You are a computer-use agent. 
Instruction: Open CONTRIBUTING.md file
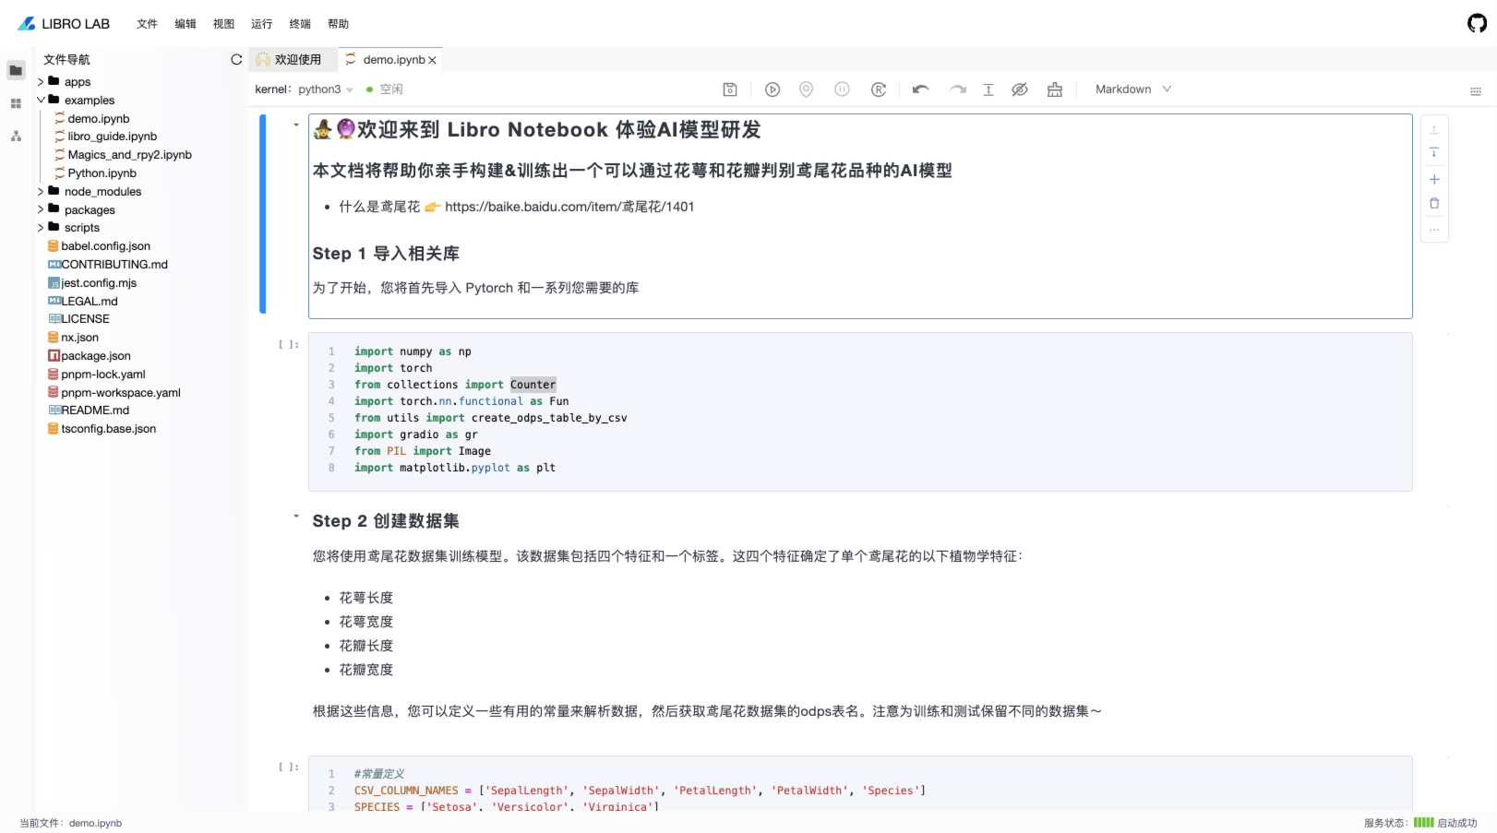tap(114, 265)
